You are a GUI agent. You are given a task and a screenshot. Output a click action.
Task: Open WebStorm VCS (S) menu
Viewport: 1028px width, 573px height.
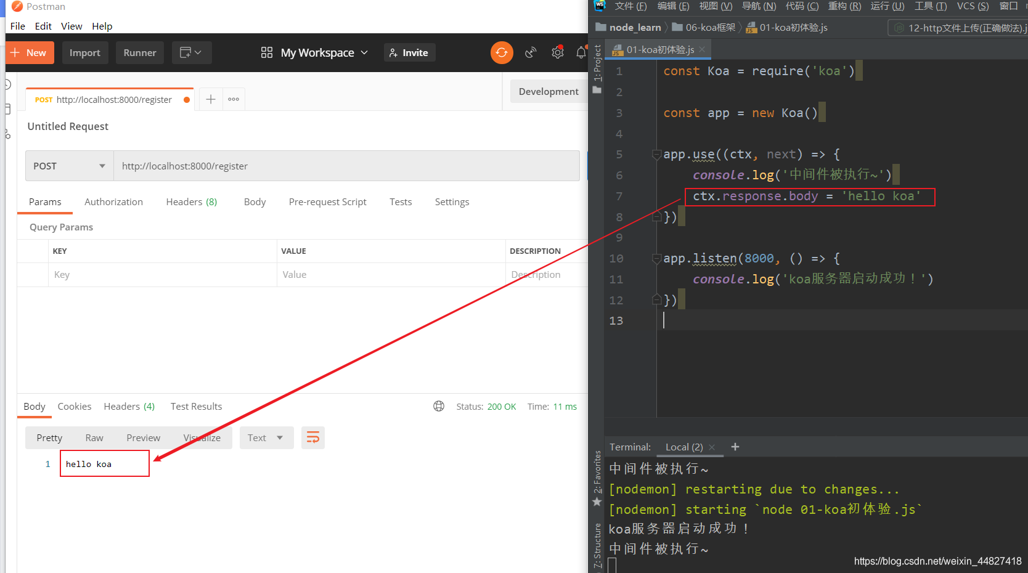click(x=973, y=6)
